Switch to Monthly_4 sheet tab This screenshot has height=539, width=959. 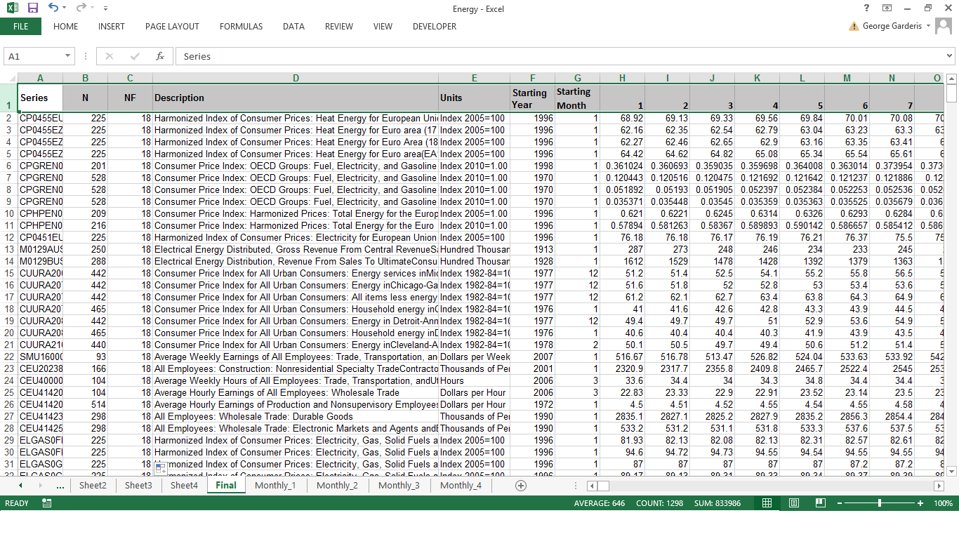461,486
